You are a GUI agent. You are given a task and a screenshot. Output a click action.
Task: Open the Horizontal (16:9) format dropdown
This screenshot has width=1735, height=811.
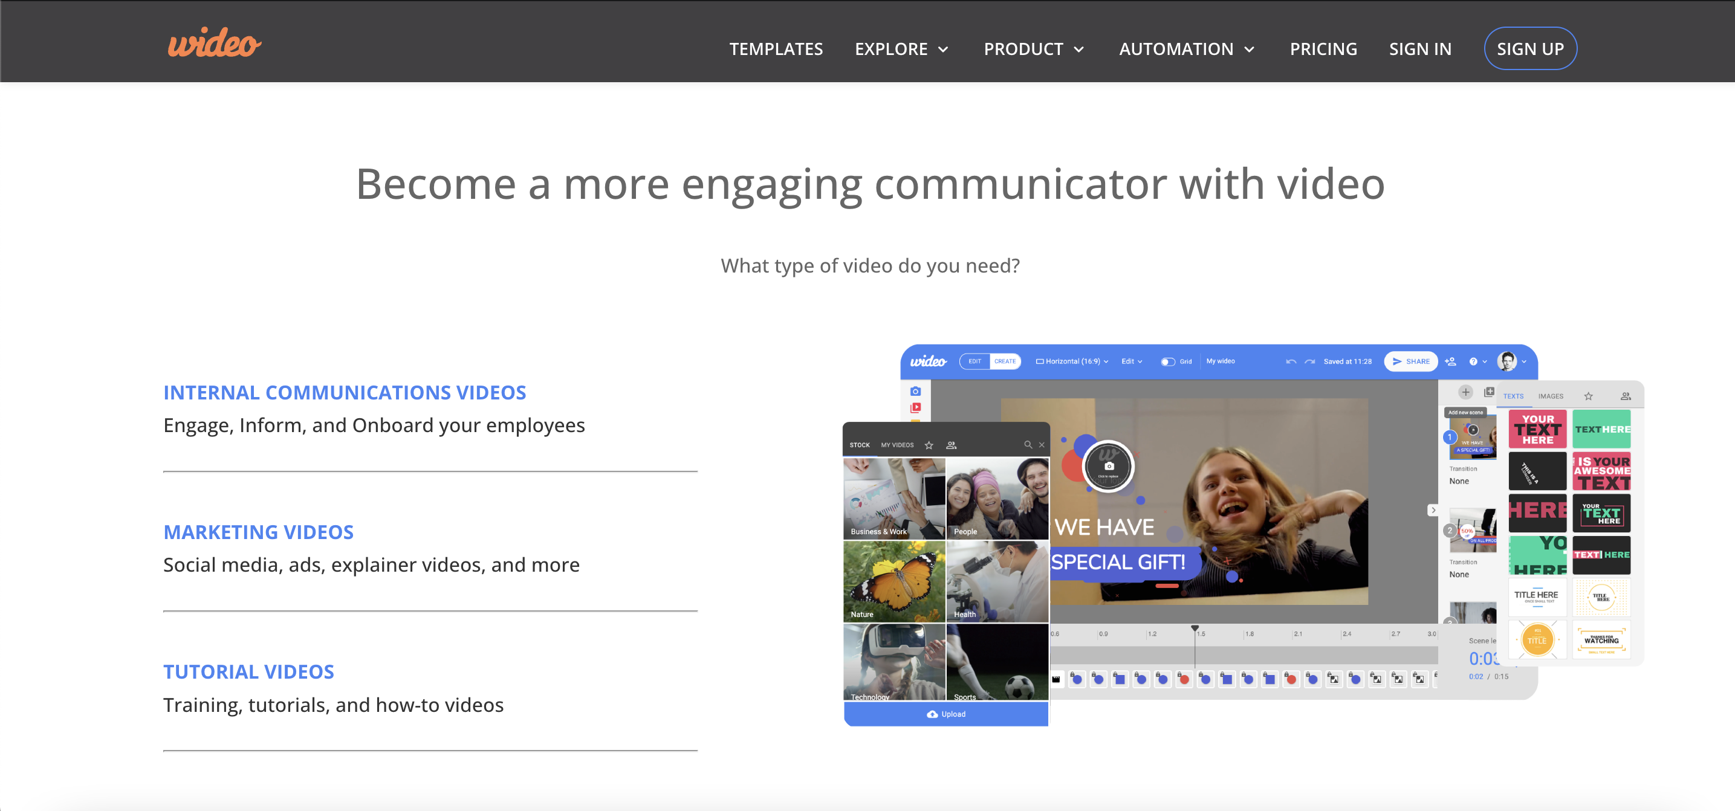(1072, 361)
